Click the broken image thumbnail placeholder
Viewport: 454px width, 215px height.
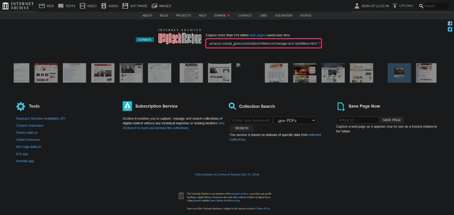238,65
